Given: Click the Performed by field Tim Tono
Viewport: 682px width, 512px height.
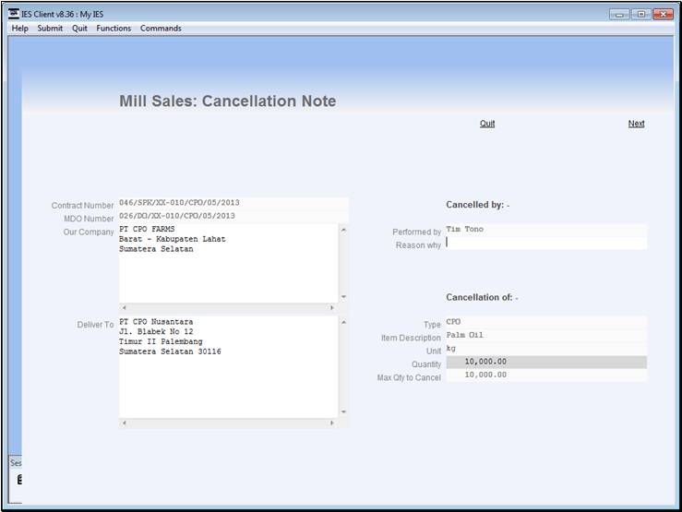Looking at the screenshot, I should tap(546, 230).
